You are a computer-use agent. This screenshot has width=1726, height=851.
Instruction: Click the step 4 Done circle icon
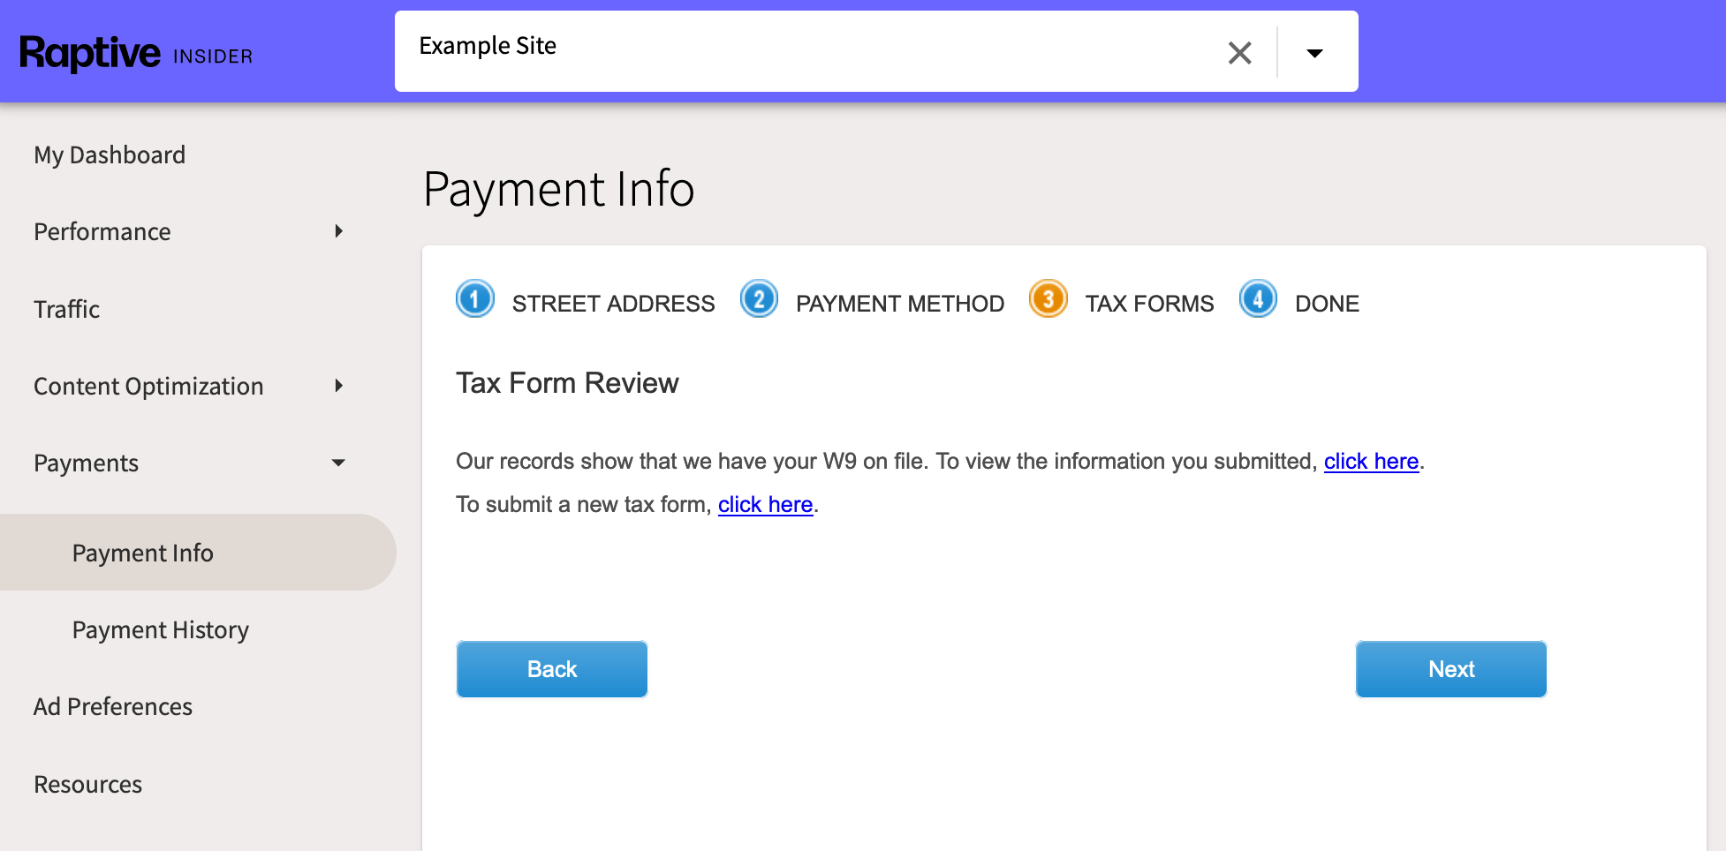1258,299
